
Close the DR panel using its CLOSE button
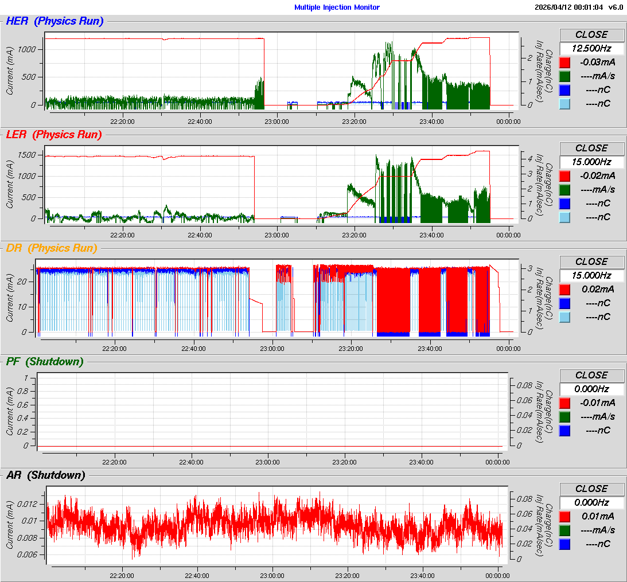[x=591, y=262]
